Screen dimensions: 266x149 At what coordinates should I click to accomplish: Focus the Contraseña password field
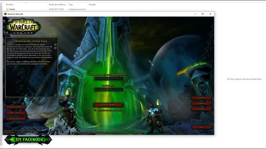coord(108,89)
